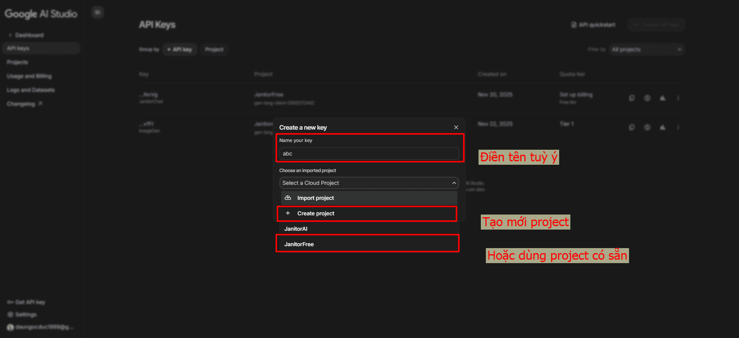Open Usage and Billing page
The image size is (739, 338).
click(x=29, y=76)
